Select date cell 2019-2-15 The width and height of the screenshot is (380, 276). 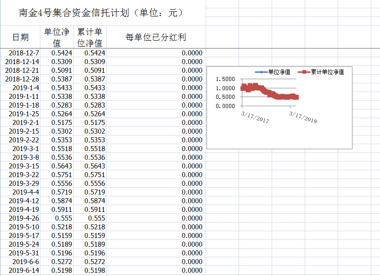tap(20, 131)
